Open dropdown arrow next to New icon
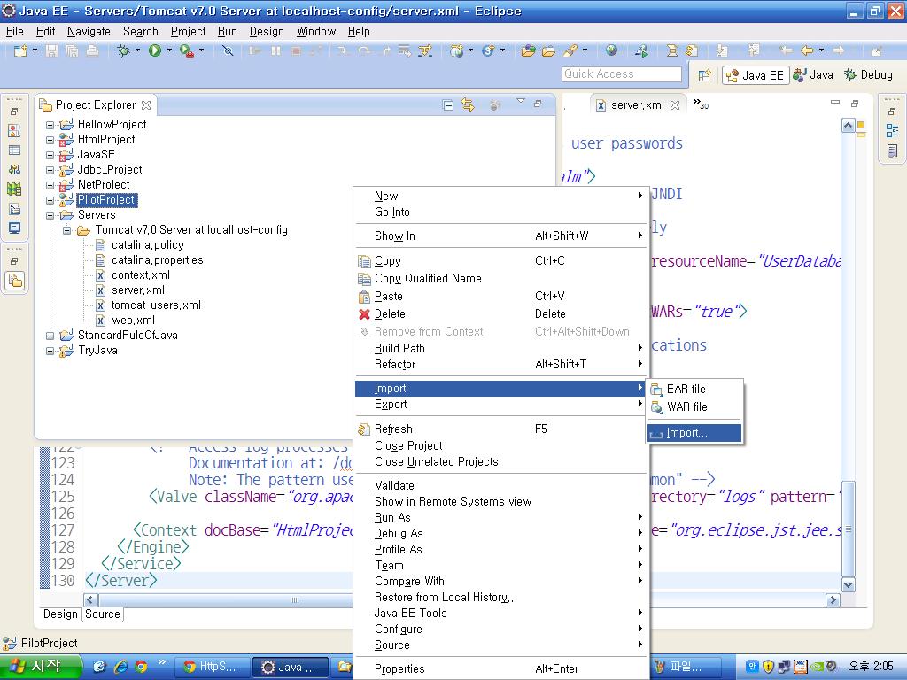The image size is (907, 680). [35, 50]
